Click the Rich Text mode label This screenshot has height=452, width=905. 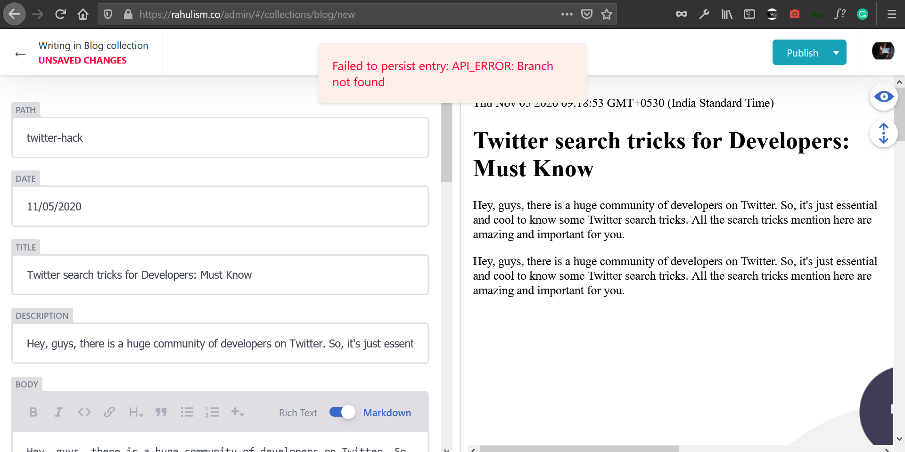pos(298,413)
